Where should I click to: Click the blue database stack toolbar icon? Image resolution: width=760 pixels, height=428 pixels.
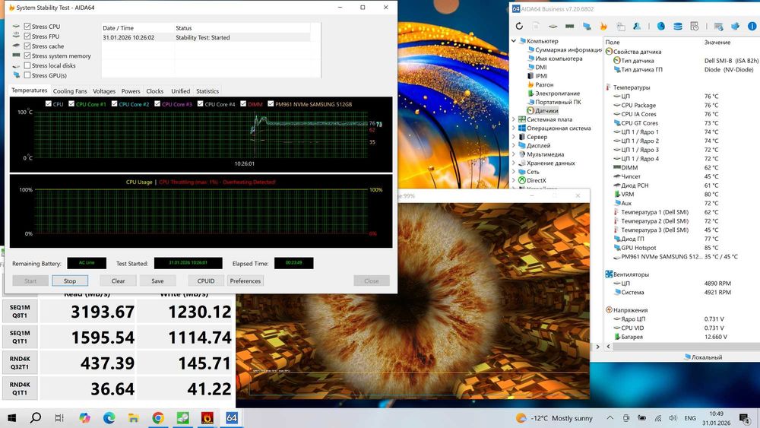678,26
